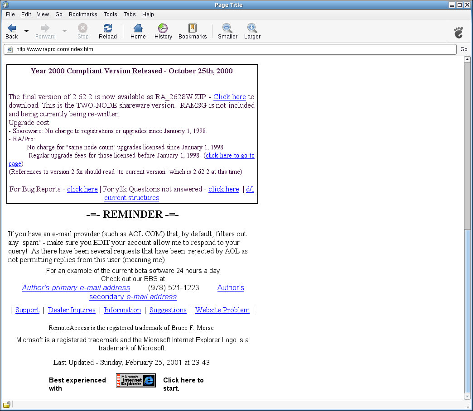Click the Go button beside the address bar

[463, 49]
